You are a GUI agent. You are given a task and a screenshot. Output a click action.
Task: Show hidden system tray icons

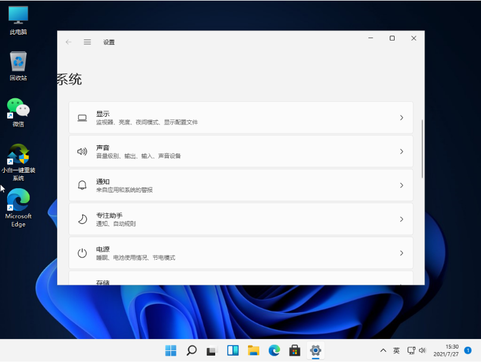coord(383,350)
